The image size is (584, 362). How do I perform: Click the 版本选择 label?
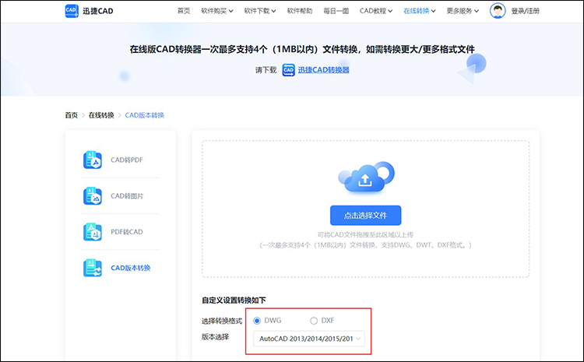[215, 336]
